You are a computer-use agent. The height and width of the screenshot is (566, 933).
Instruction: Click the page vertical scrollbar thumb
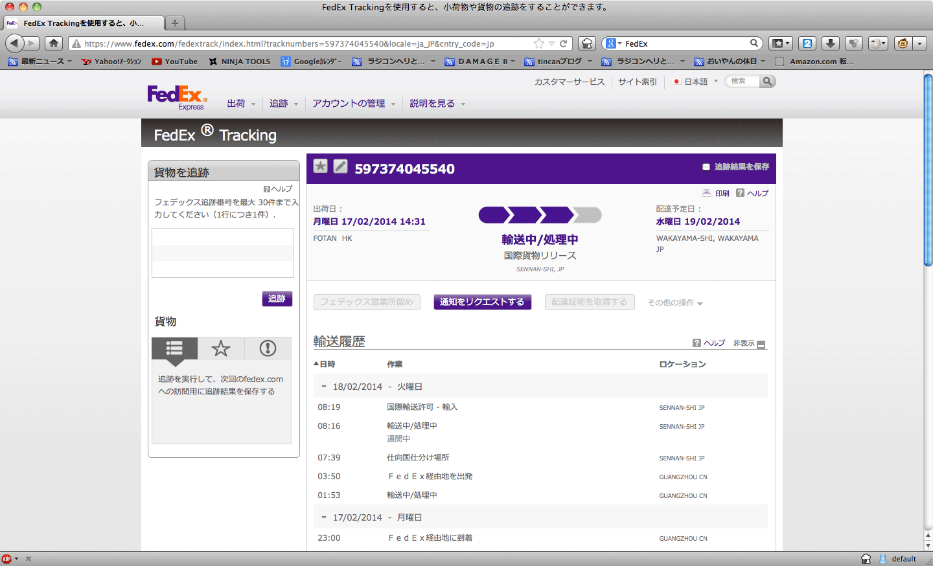[928, 171]
